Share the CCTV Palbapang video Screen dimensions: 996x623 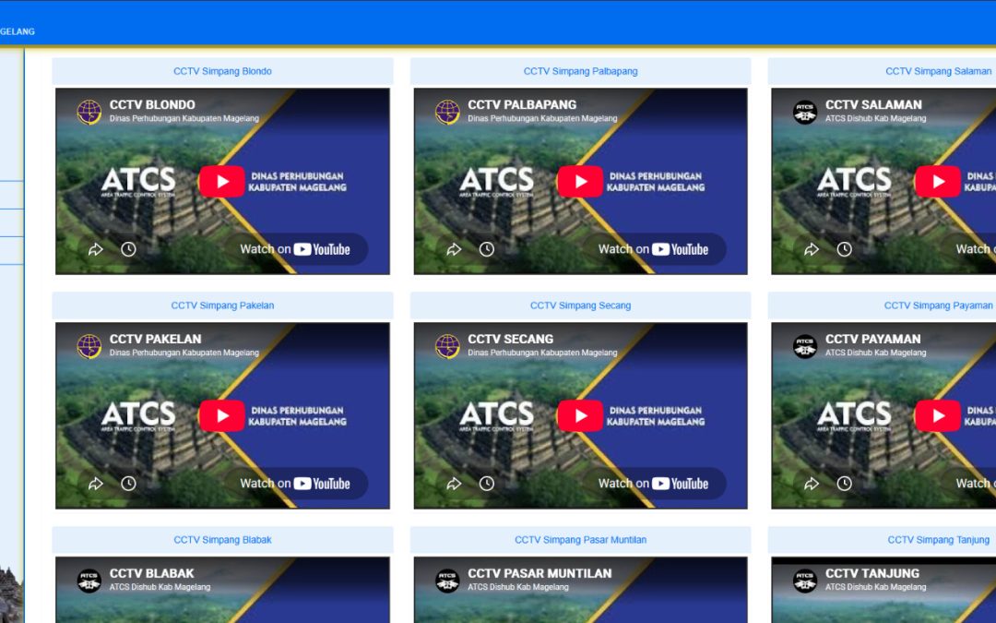point(454,249)
